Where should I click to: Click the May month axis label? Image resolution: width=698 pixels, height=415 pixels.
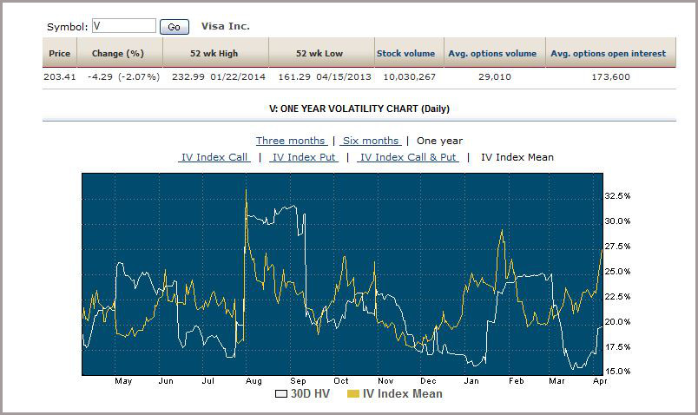[123, 381]
